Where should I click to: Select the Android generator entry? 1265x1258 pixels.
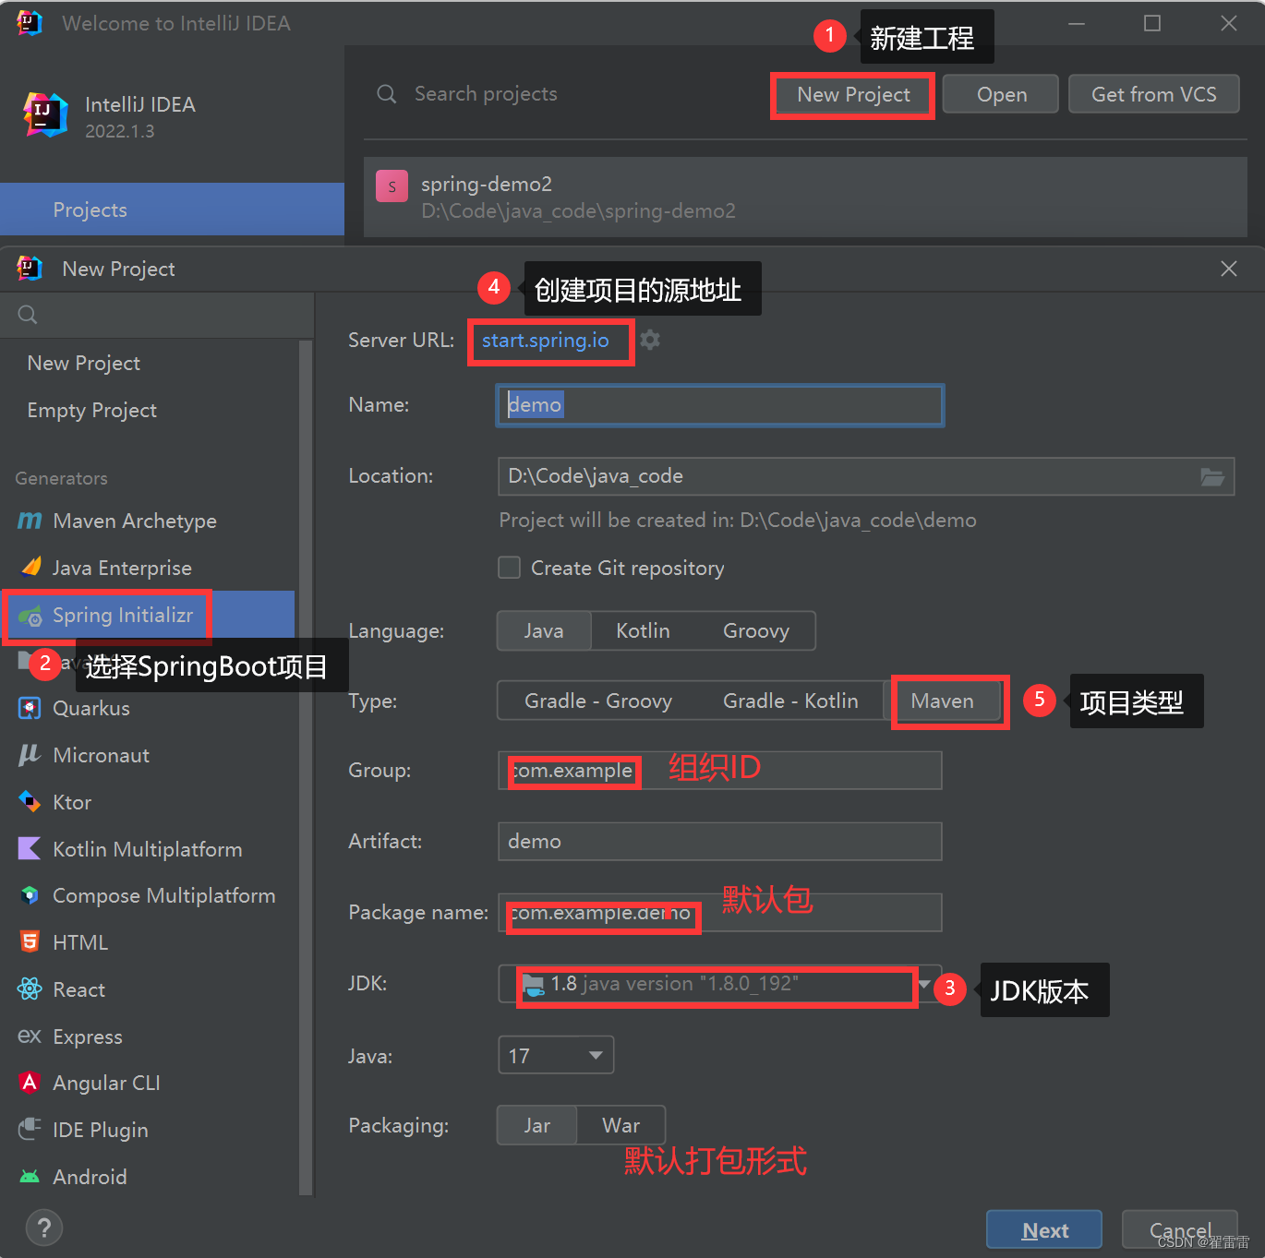click(150, 1177)
